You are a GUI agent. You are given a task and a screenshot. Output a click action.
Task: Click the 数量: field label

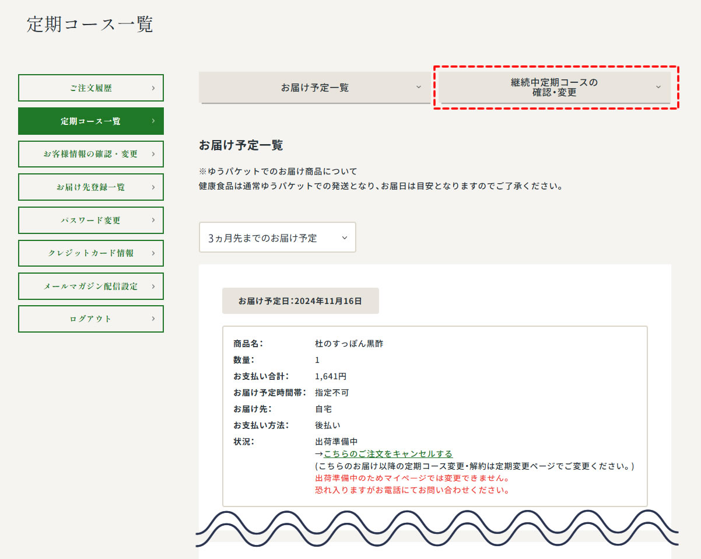coord(244,360)
